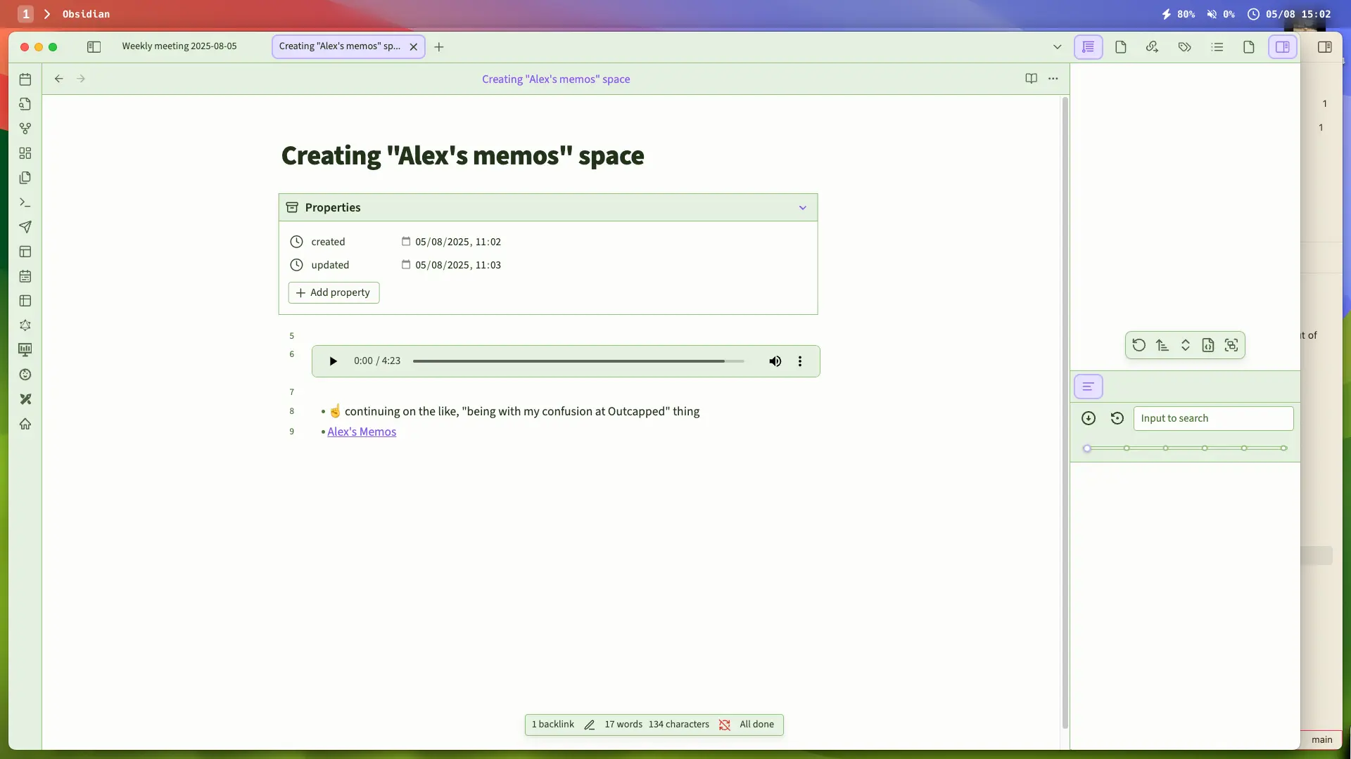This screenshot has height=759, width=1351.
Task: Open graph view from the left ribbon
Action: pos(25,129)
